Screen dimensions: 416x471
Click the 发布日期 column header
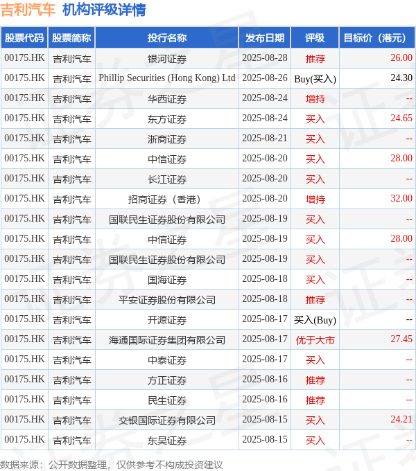coord(265,38)
